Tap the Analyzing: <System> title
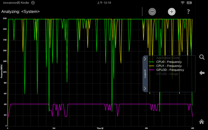The width and height of the screenshot is (208, 130). 20,12
